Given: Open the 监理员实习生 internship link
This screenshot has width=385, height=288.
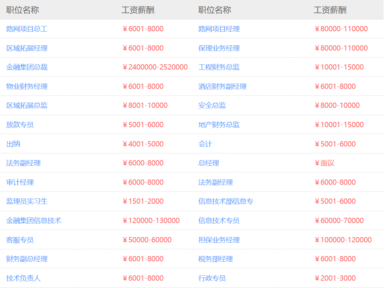Looking at the screenshot, I should tap(27, 201).
